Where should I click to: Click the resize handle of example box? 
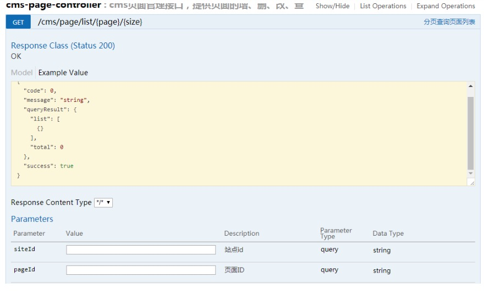pos(472,183)
